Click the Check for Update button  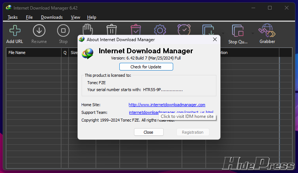coord(146,67)
